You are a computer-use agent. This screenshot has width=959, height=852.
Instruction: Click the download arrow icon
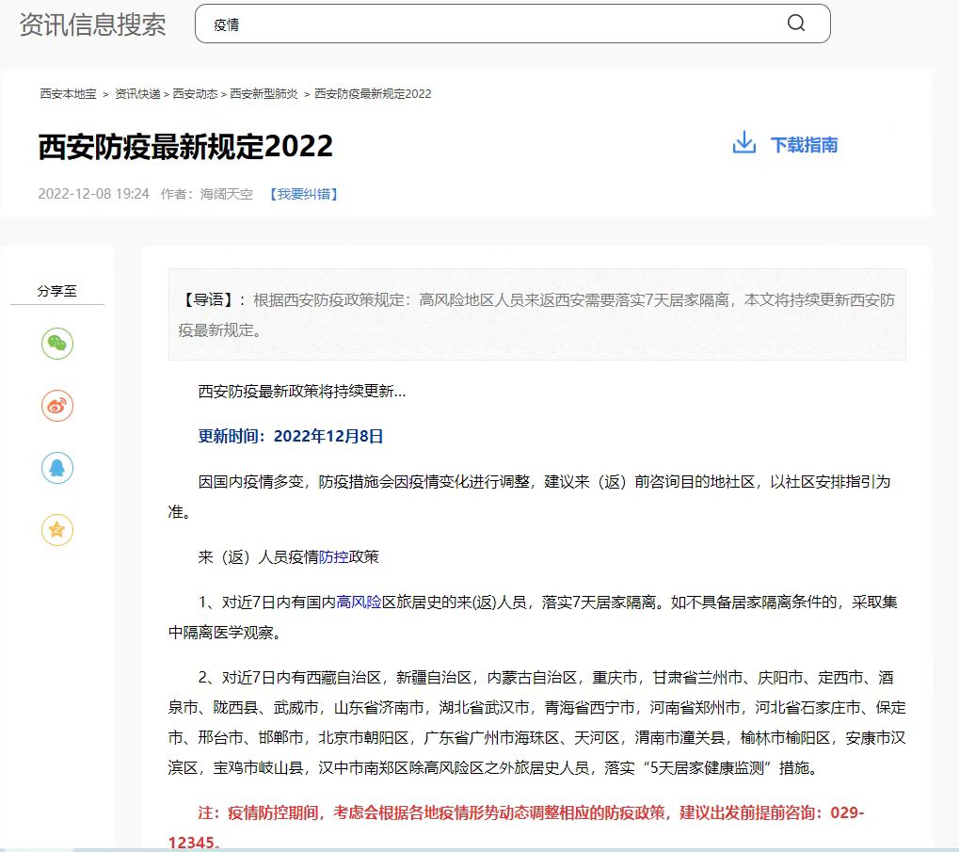(x=743, y=142)
